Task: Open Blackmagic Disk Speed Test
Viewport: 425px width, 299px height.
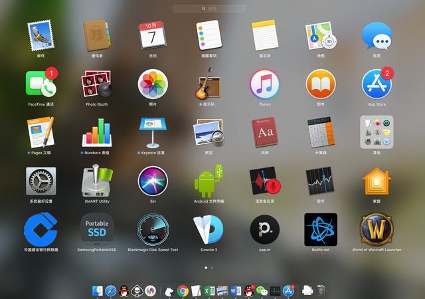Action: (x=153, y=229)
